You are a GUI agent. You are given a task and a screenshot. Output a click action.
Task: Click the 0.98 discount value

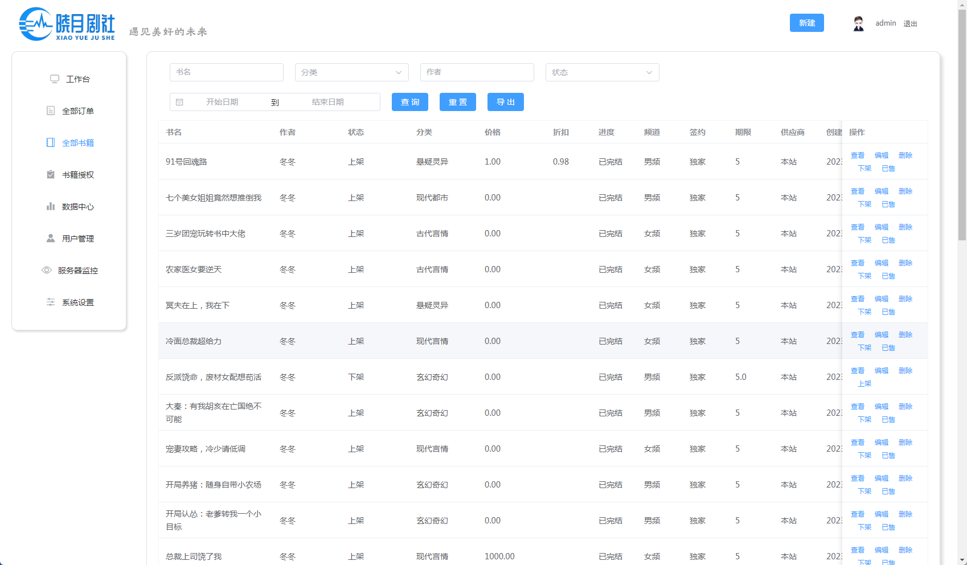pyautogui.click(x=561, y=162)
